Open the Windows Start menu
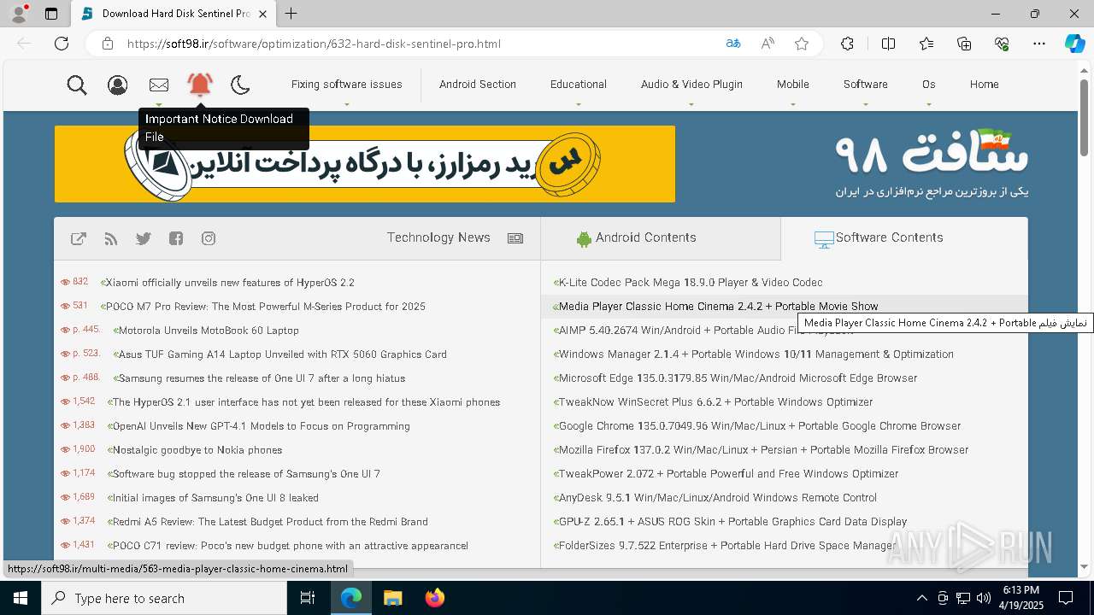The width and height of the screenshot is (1094, 615). point(21,598)
